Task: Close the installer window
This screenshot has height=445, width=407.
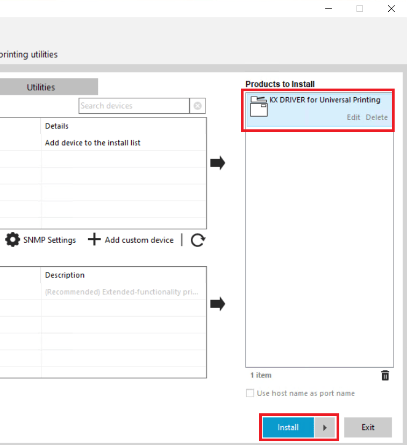Action: coord(391,9)
